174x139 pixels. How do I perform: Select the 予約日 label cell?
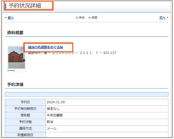tap(25, 102)
